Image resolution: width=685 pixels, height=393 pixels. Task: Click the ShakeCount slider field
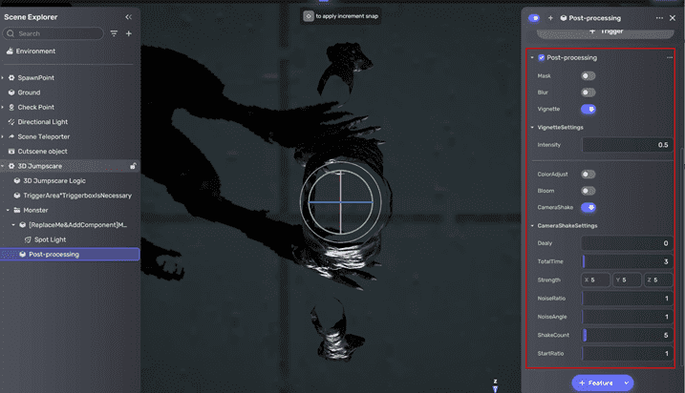tap(627, 335)
